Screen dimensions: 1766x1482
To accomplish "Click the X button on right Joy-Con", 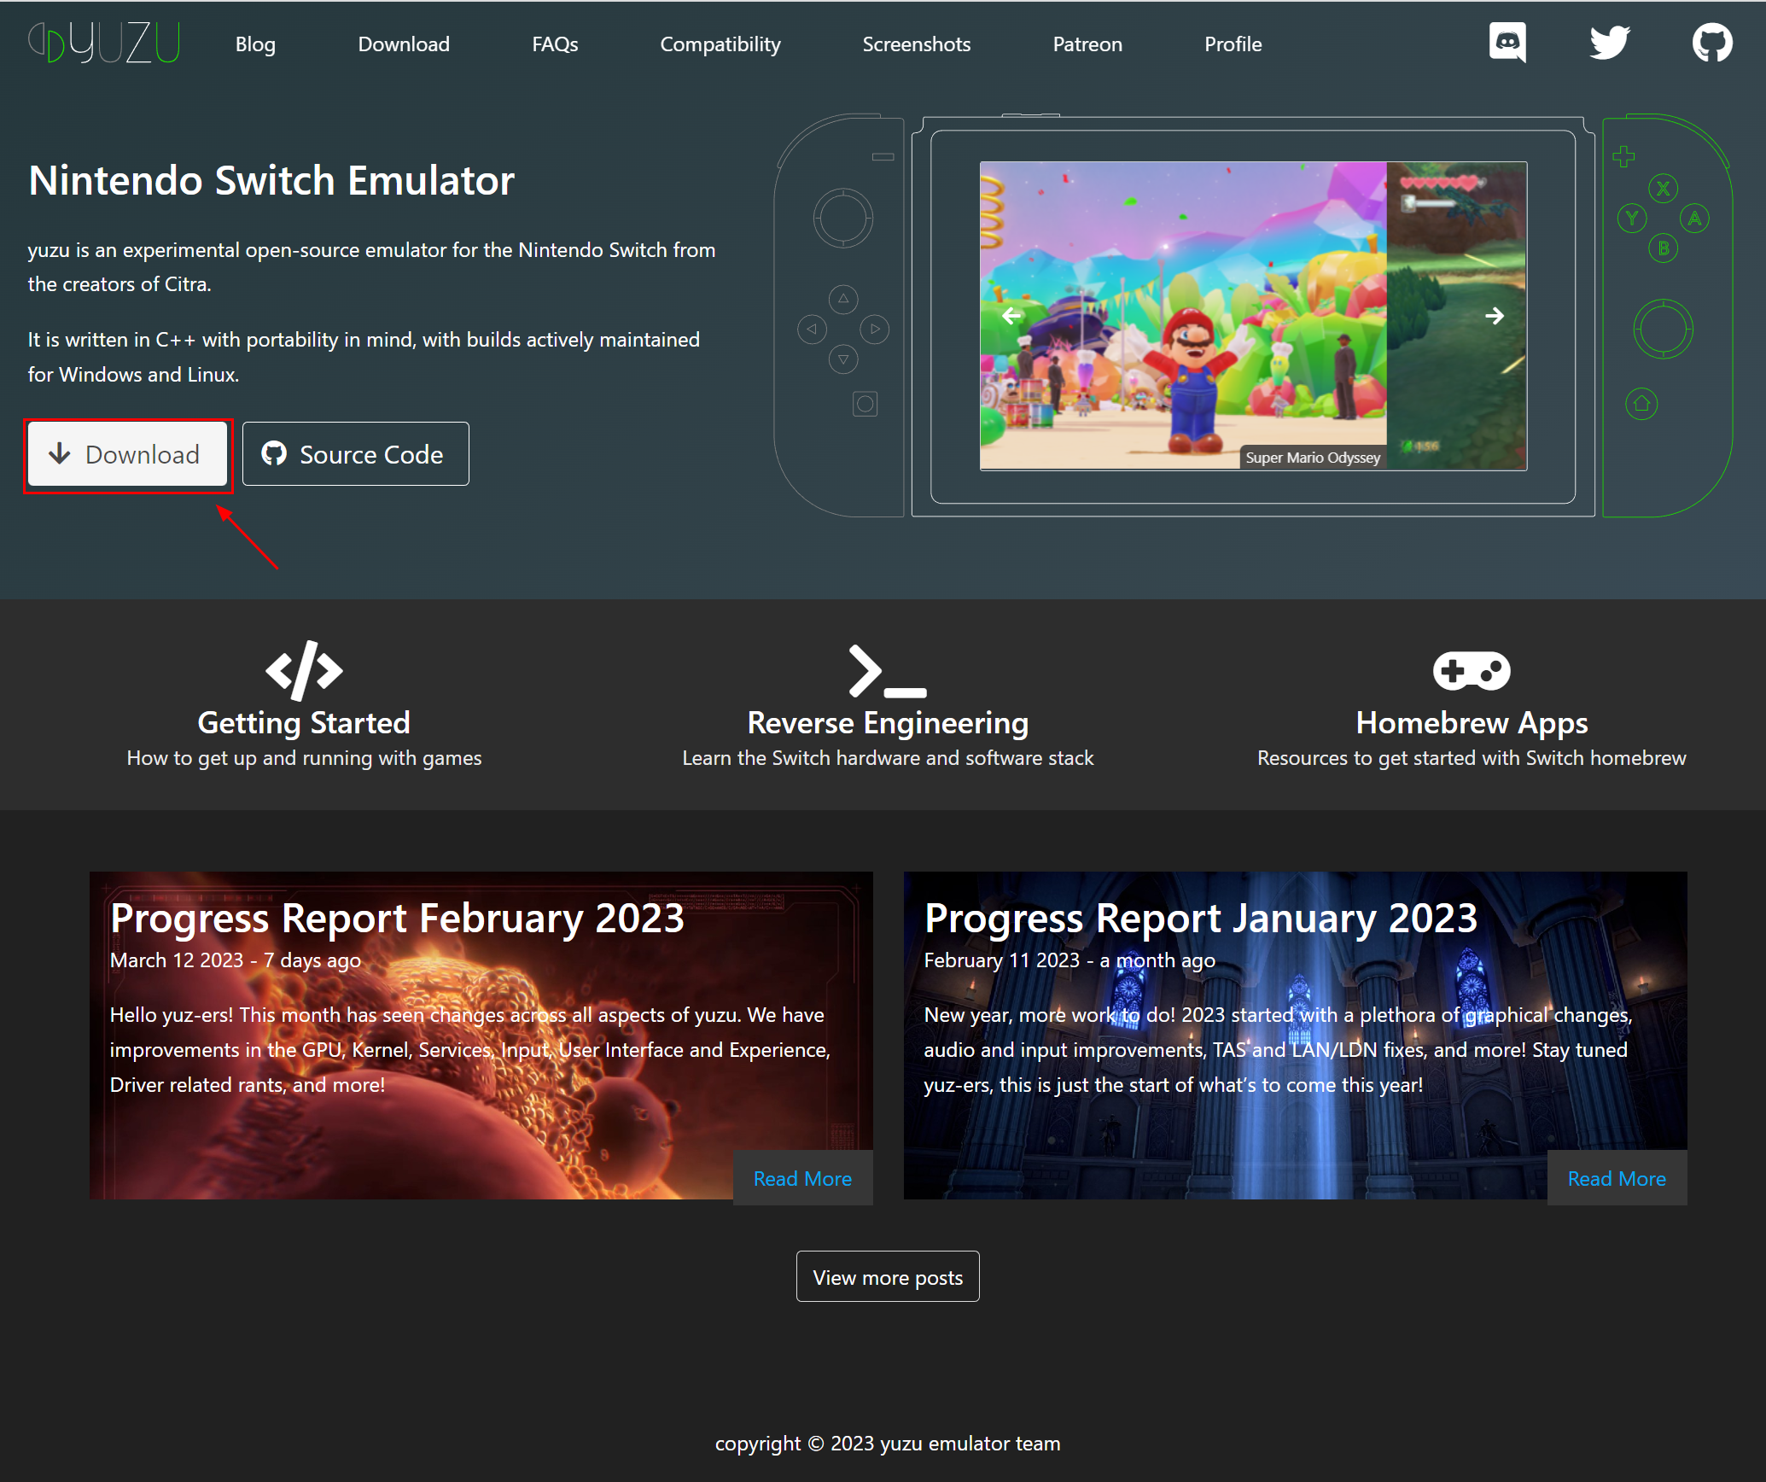I will 1663,189.
